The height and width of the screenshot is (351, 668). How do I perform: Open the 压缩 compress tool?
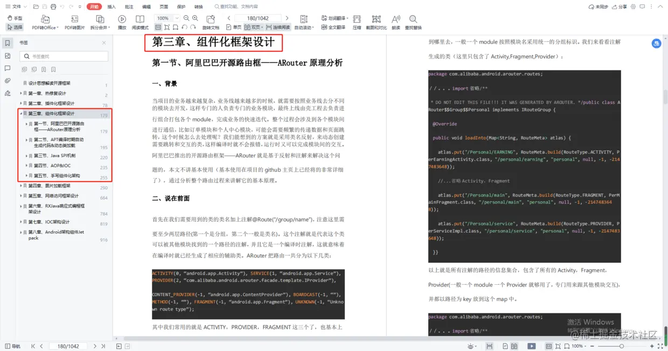point(357,23)
